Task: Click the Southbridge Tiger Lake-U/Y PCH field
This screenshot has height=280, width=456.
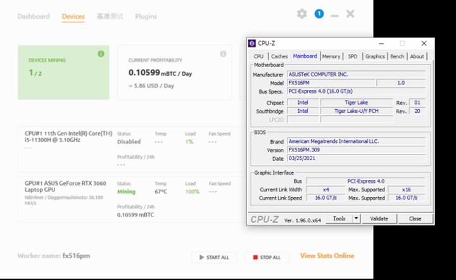Action: point(356,111)
